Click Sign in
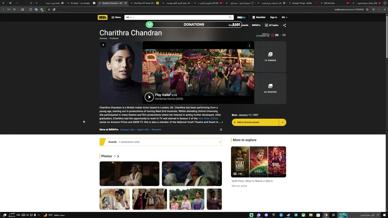The height and width of the screenshot is (218, 388). click(273, 17)
